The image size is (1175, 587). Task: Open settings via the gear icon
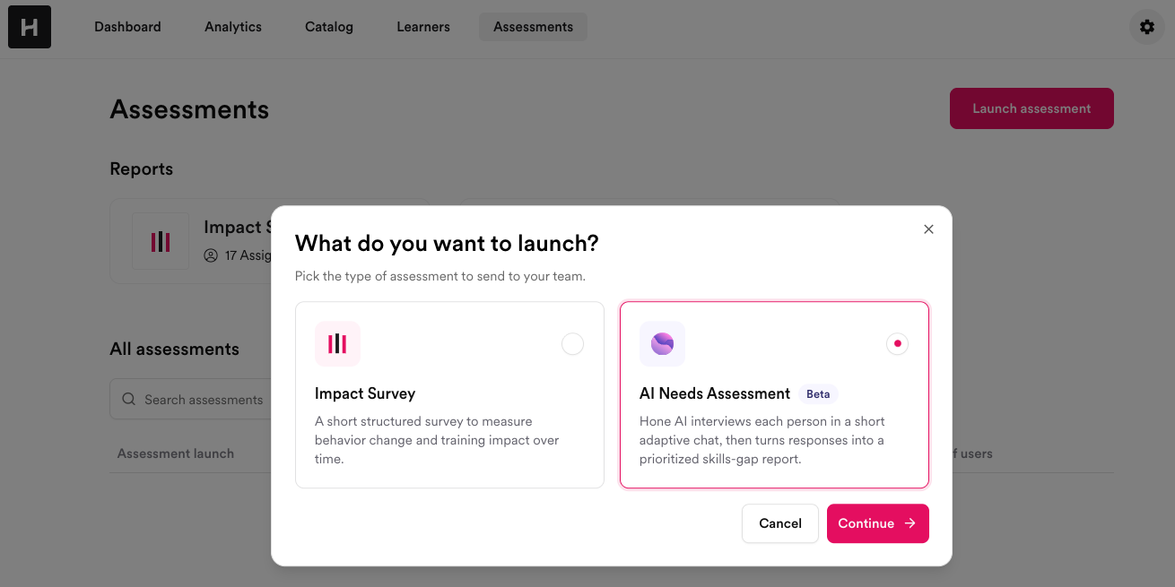(x=1147, y=27)
